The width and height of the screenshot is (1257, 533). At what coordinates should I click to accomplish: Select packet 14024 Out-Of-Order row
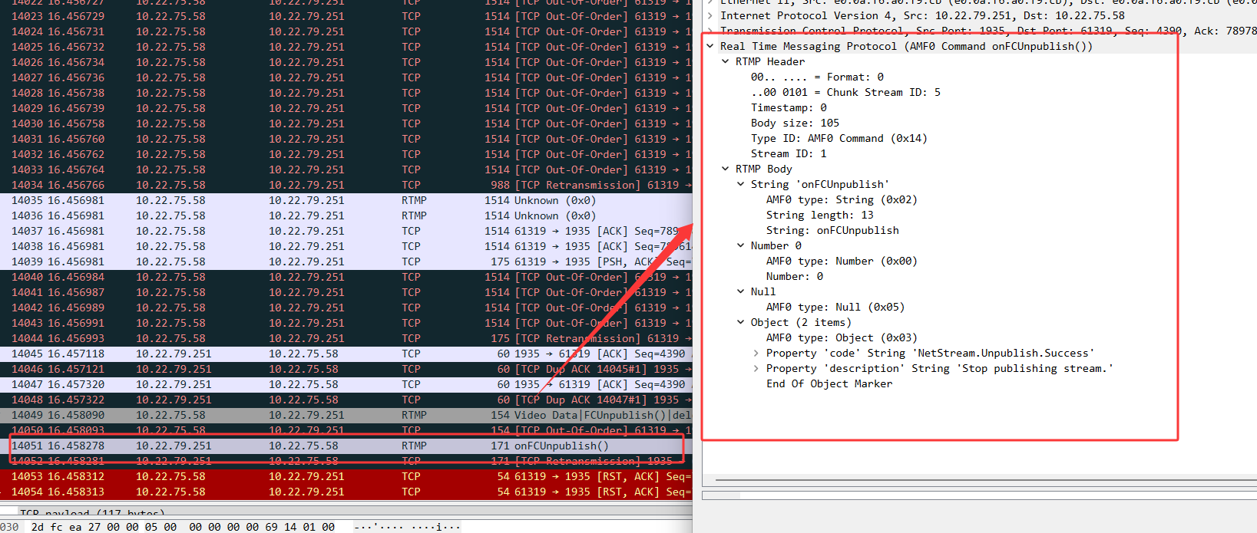click(346, 31)
